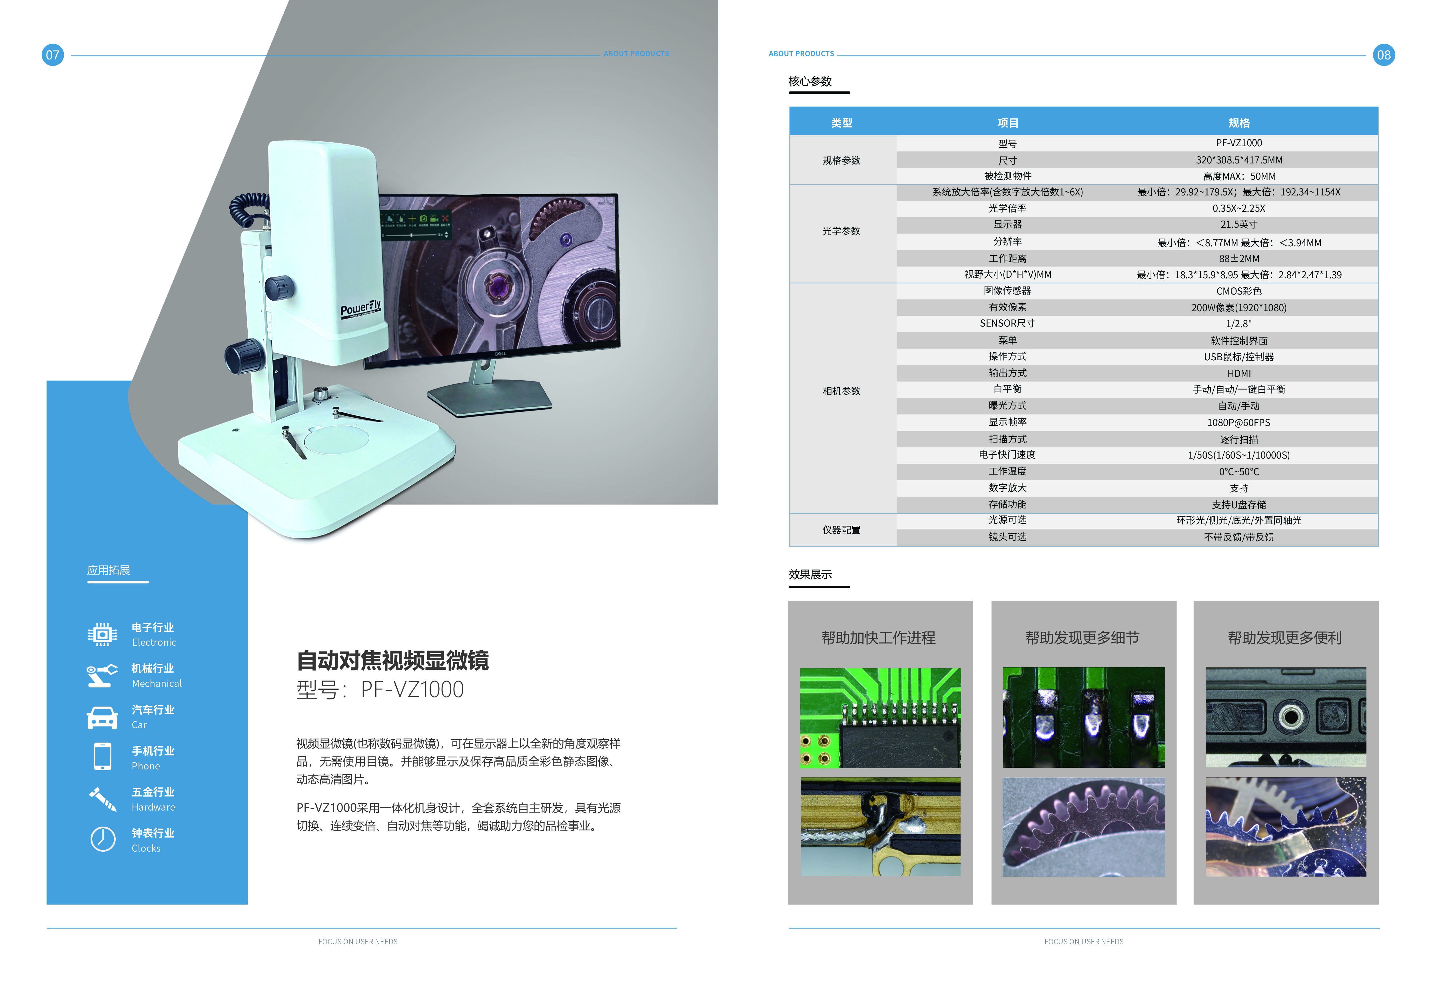Click the 不带反馈/带反馈 lens option value
The width and height of the screenshot is (1437, 982).
click(x=1238, y=537)
